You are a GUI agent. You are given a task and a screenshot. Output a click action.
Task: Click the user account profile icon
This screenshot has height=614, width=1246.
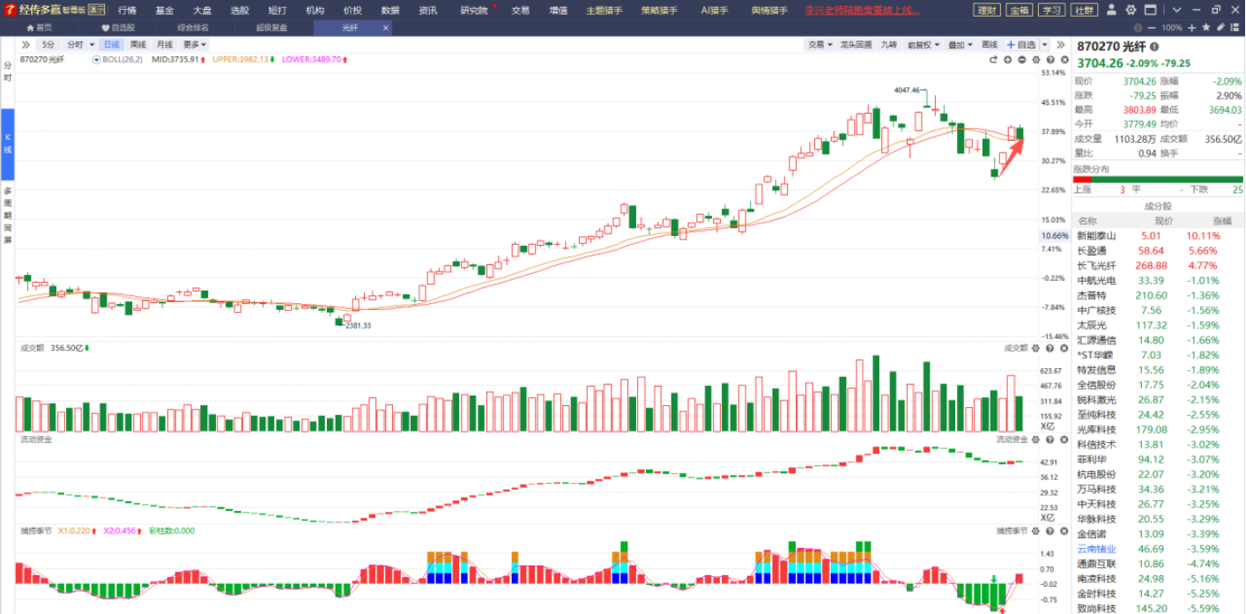(1111, 11)
